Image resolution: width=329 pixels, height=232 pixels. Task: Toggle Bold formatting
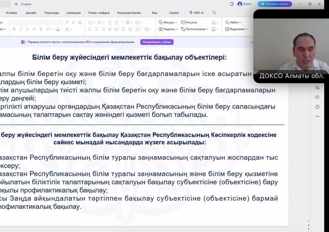point(14,29)
